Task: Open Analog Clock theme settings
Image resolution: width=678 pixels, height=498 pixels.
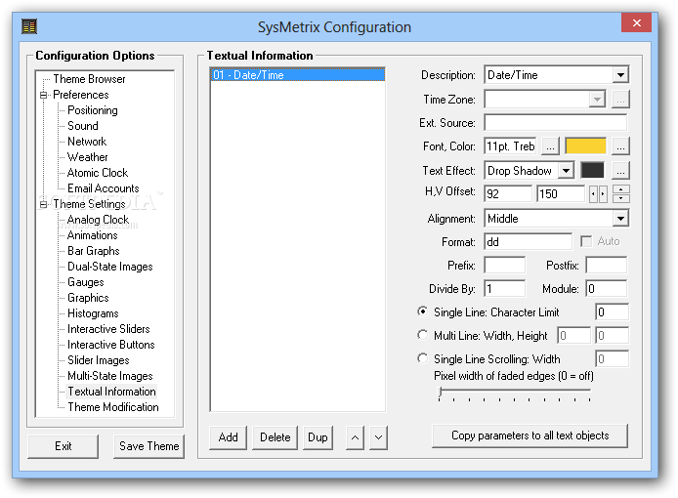Action: (98, 220)
